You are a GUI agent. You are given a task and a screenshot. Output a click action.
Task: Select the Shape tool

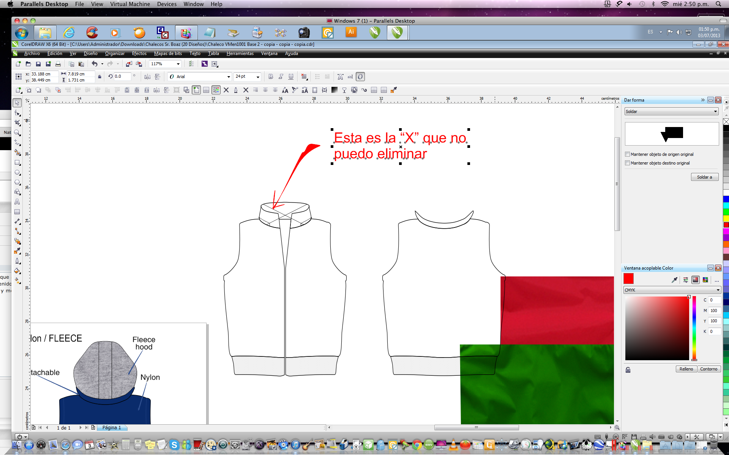(x=17, y=113)
